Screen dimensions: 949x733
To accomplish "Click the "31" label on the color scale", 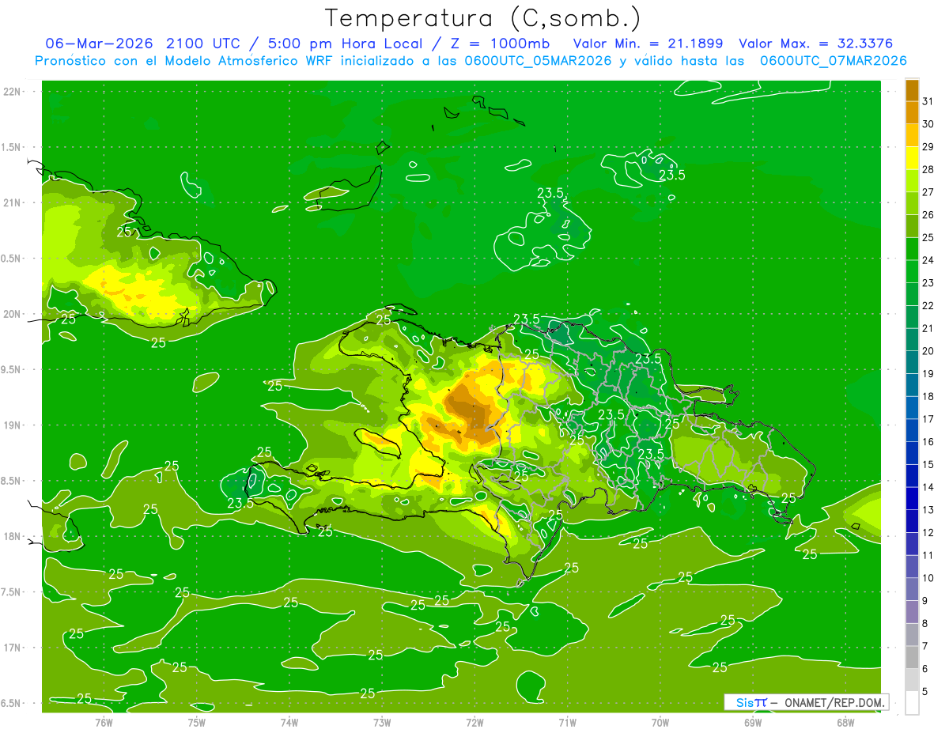I will [928, 101].
